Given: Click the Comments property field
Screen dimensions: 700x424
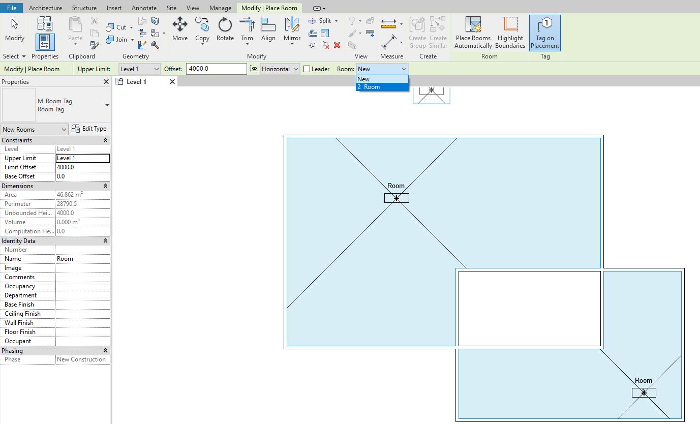Looking at the screenshot, I should tap(82, 277).
